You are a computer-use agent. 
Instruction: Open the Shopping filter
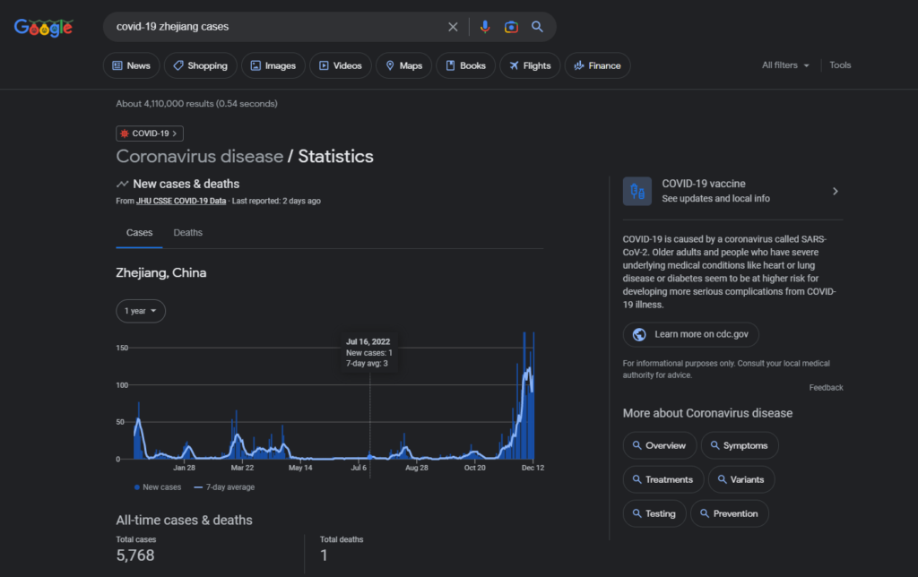[200, 65]
